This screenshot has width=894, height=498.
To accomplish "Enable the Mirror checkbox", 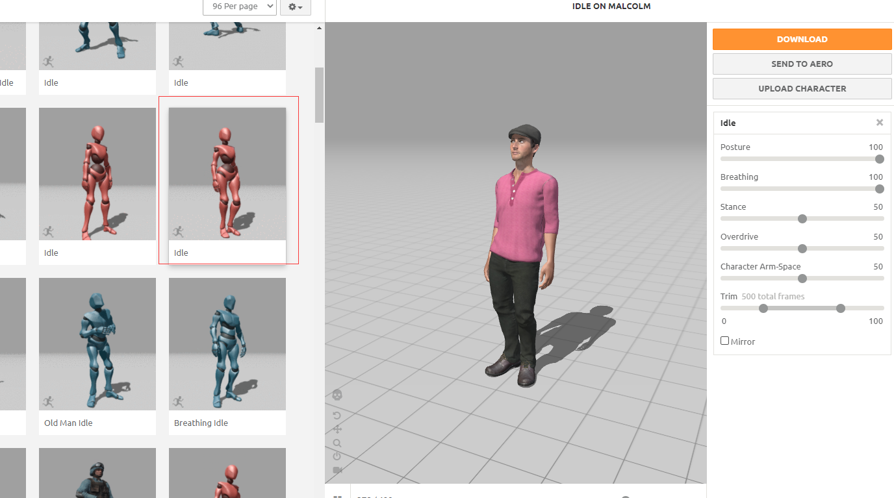I will [x=724, y=340].
